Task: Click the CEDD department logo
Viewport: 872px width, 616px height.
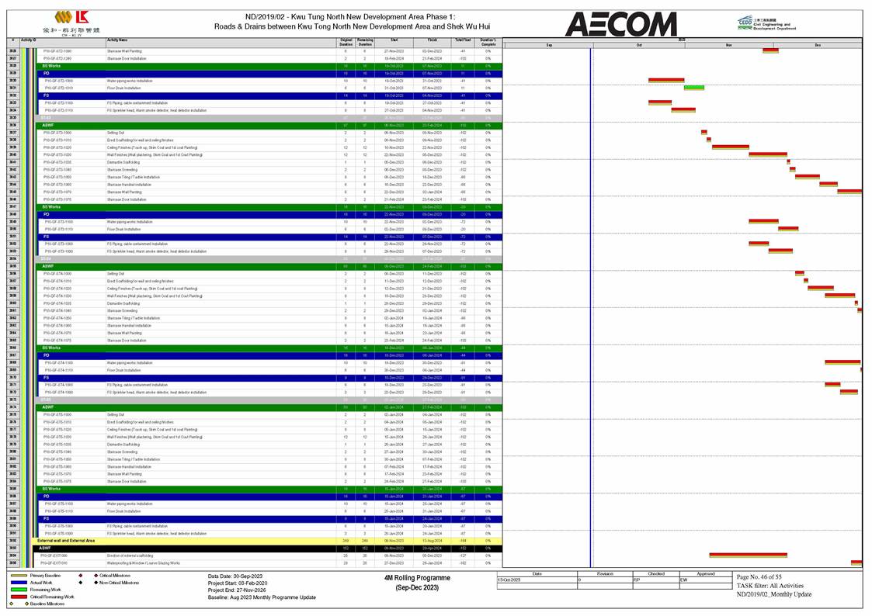Action: tap(764, 23)
